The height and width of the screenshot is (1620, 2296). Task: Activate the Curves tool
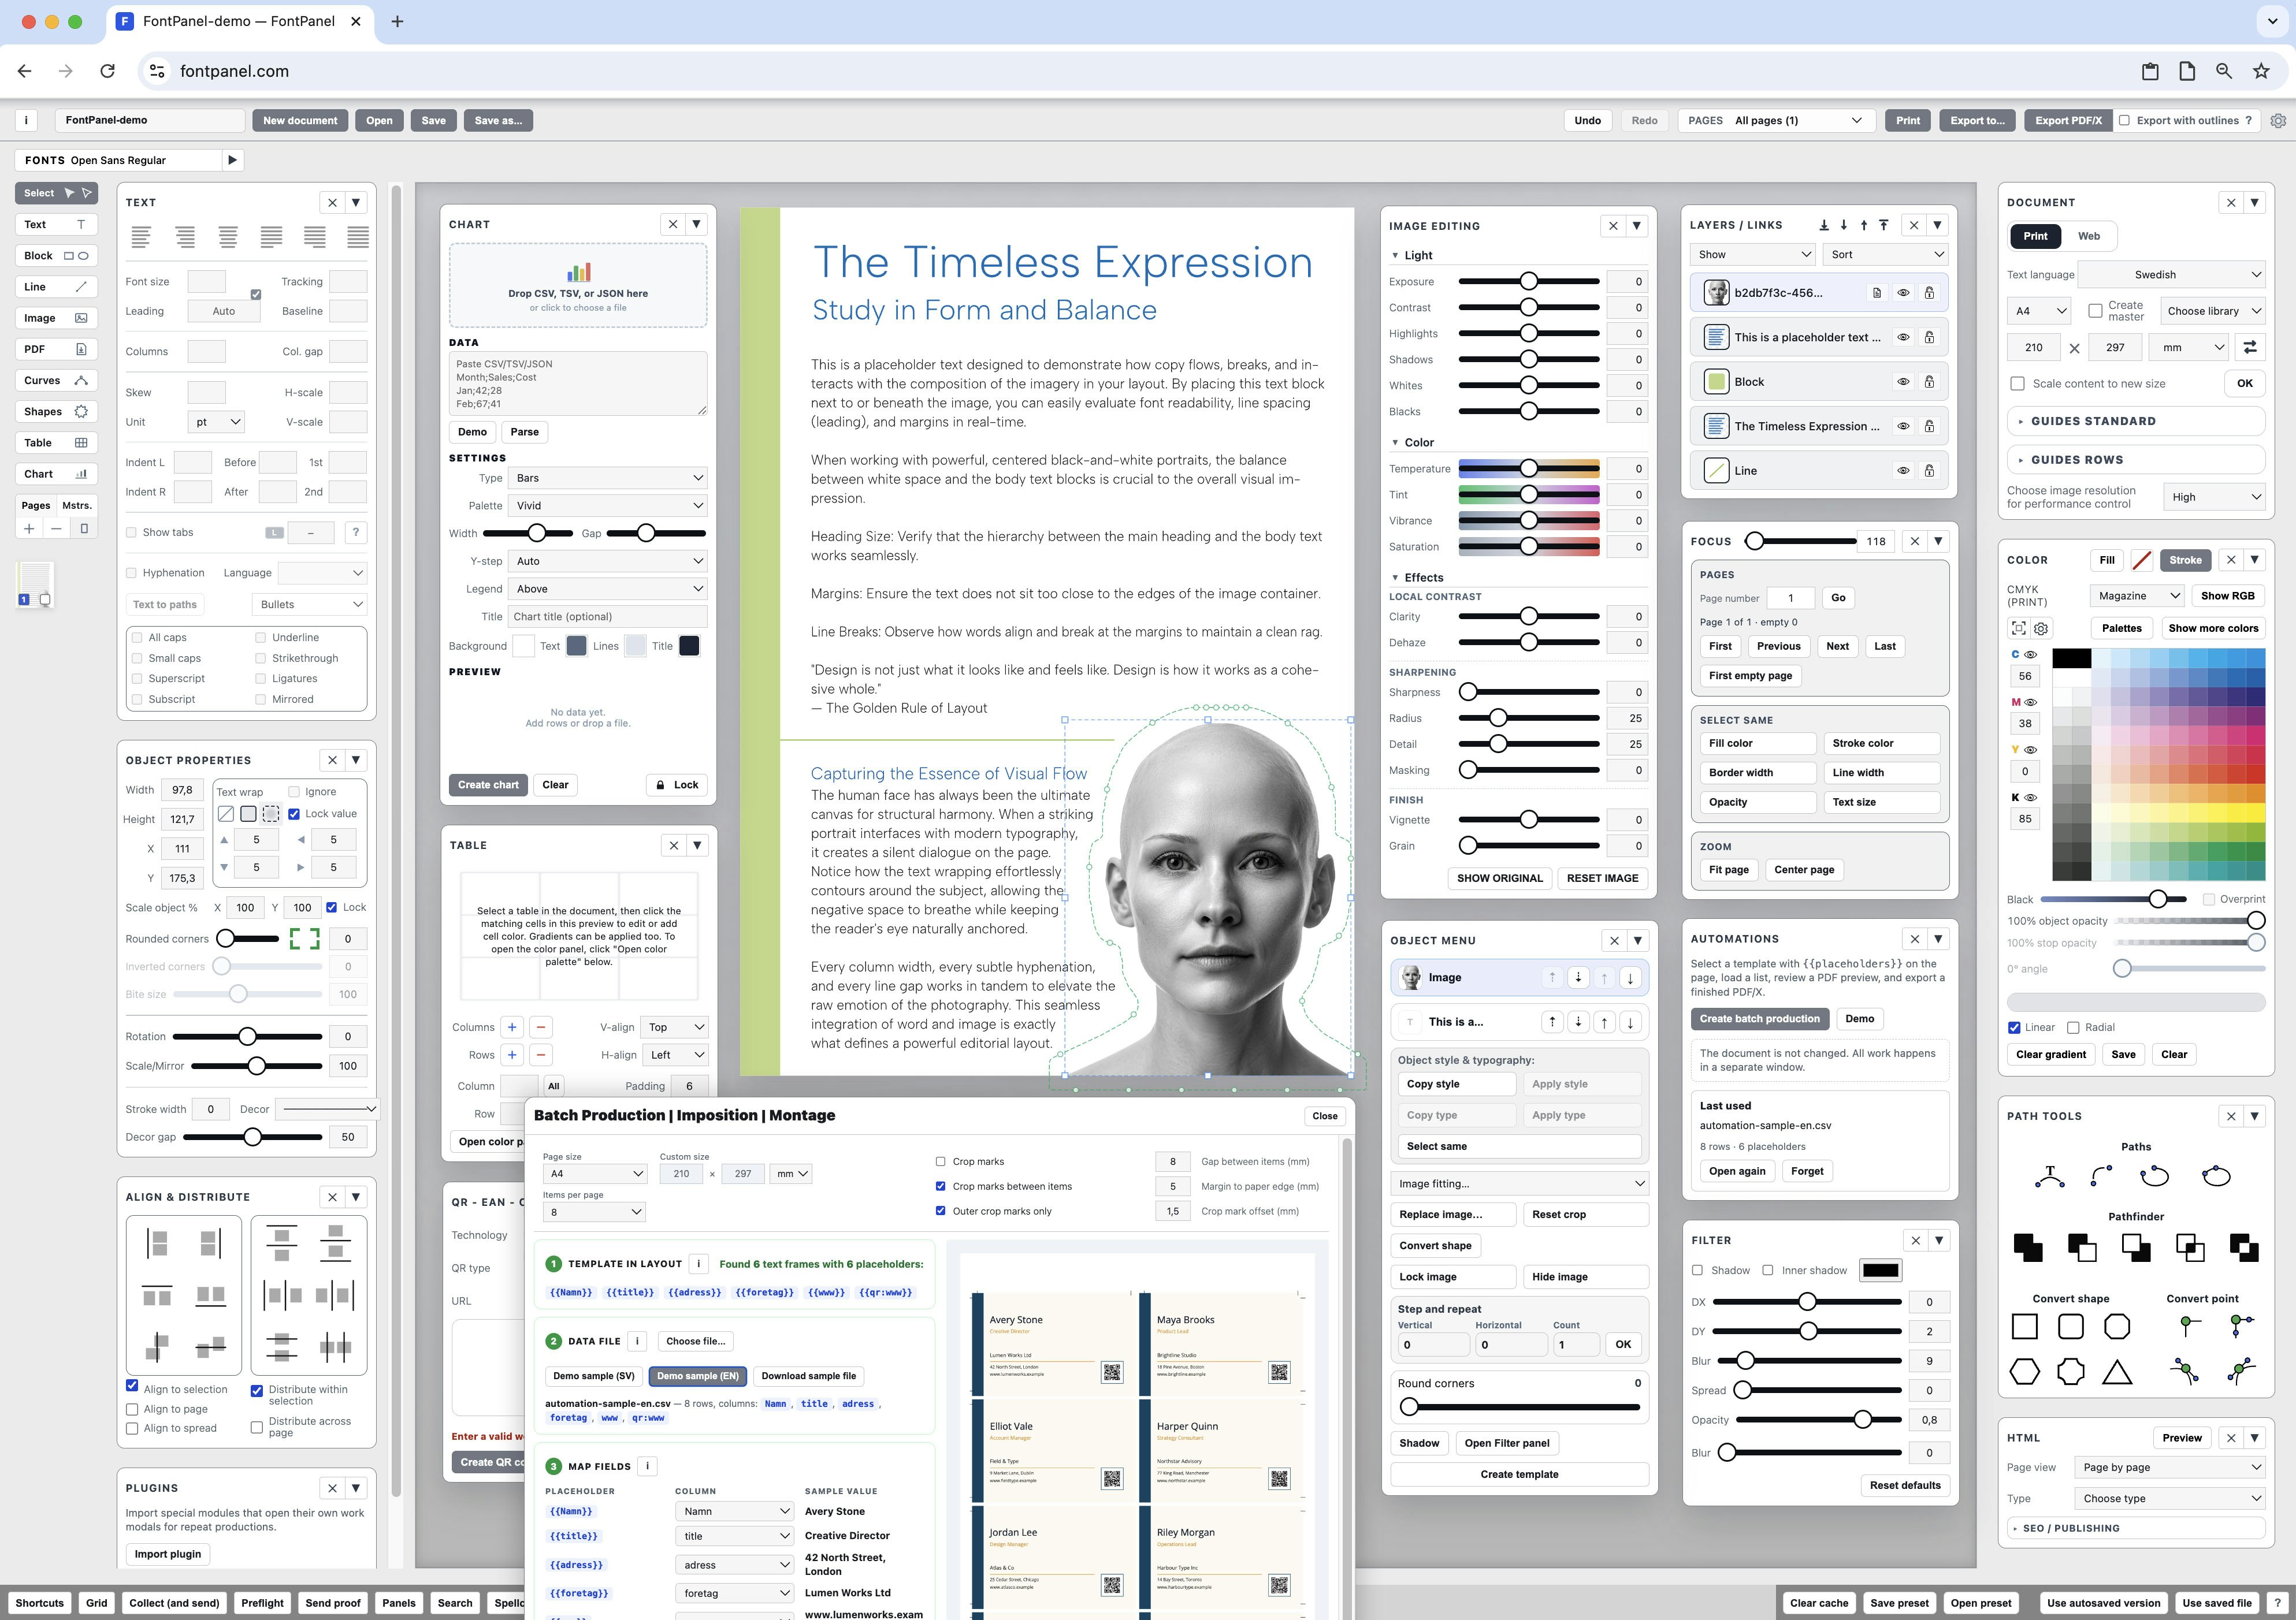[56, 381]
